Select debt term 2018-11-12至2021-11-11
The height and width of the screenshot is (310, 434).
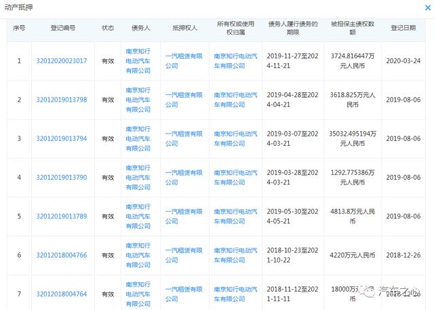click(x=292, y=294)
